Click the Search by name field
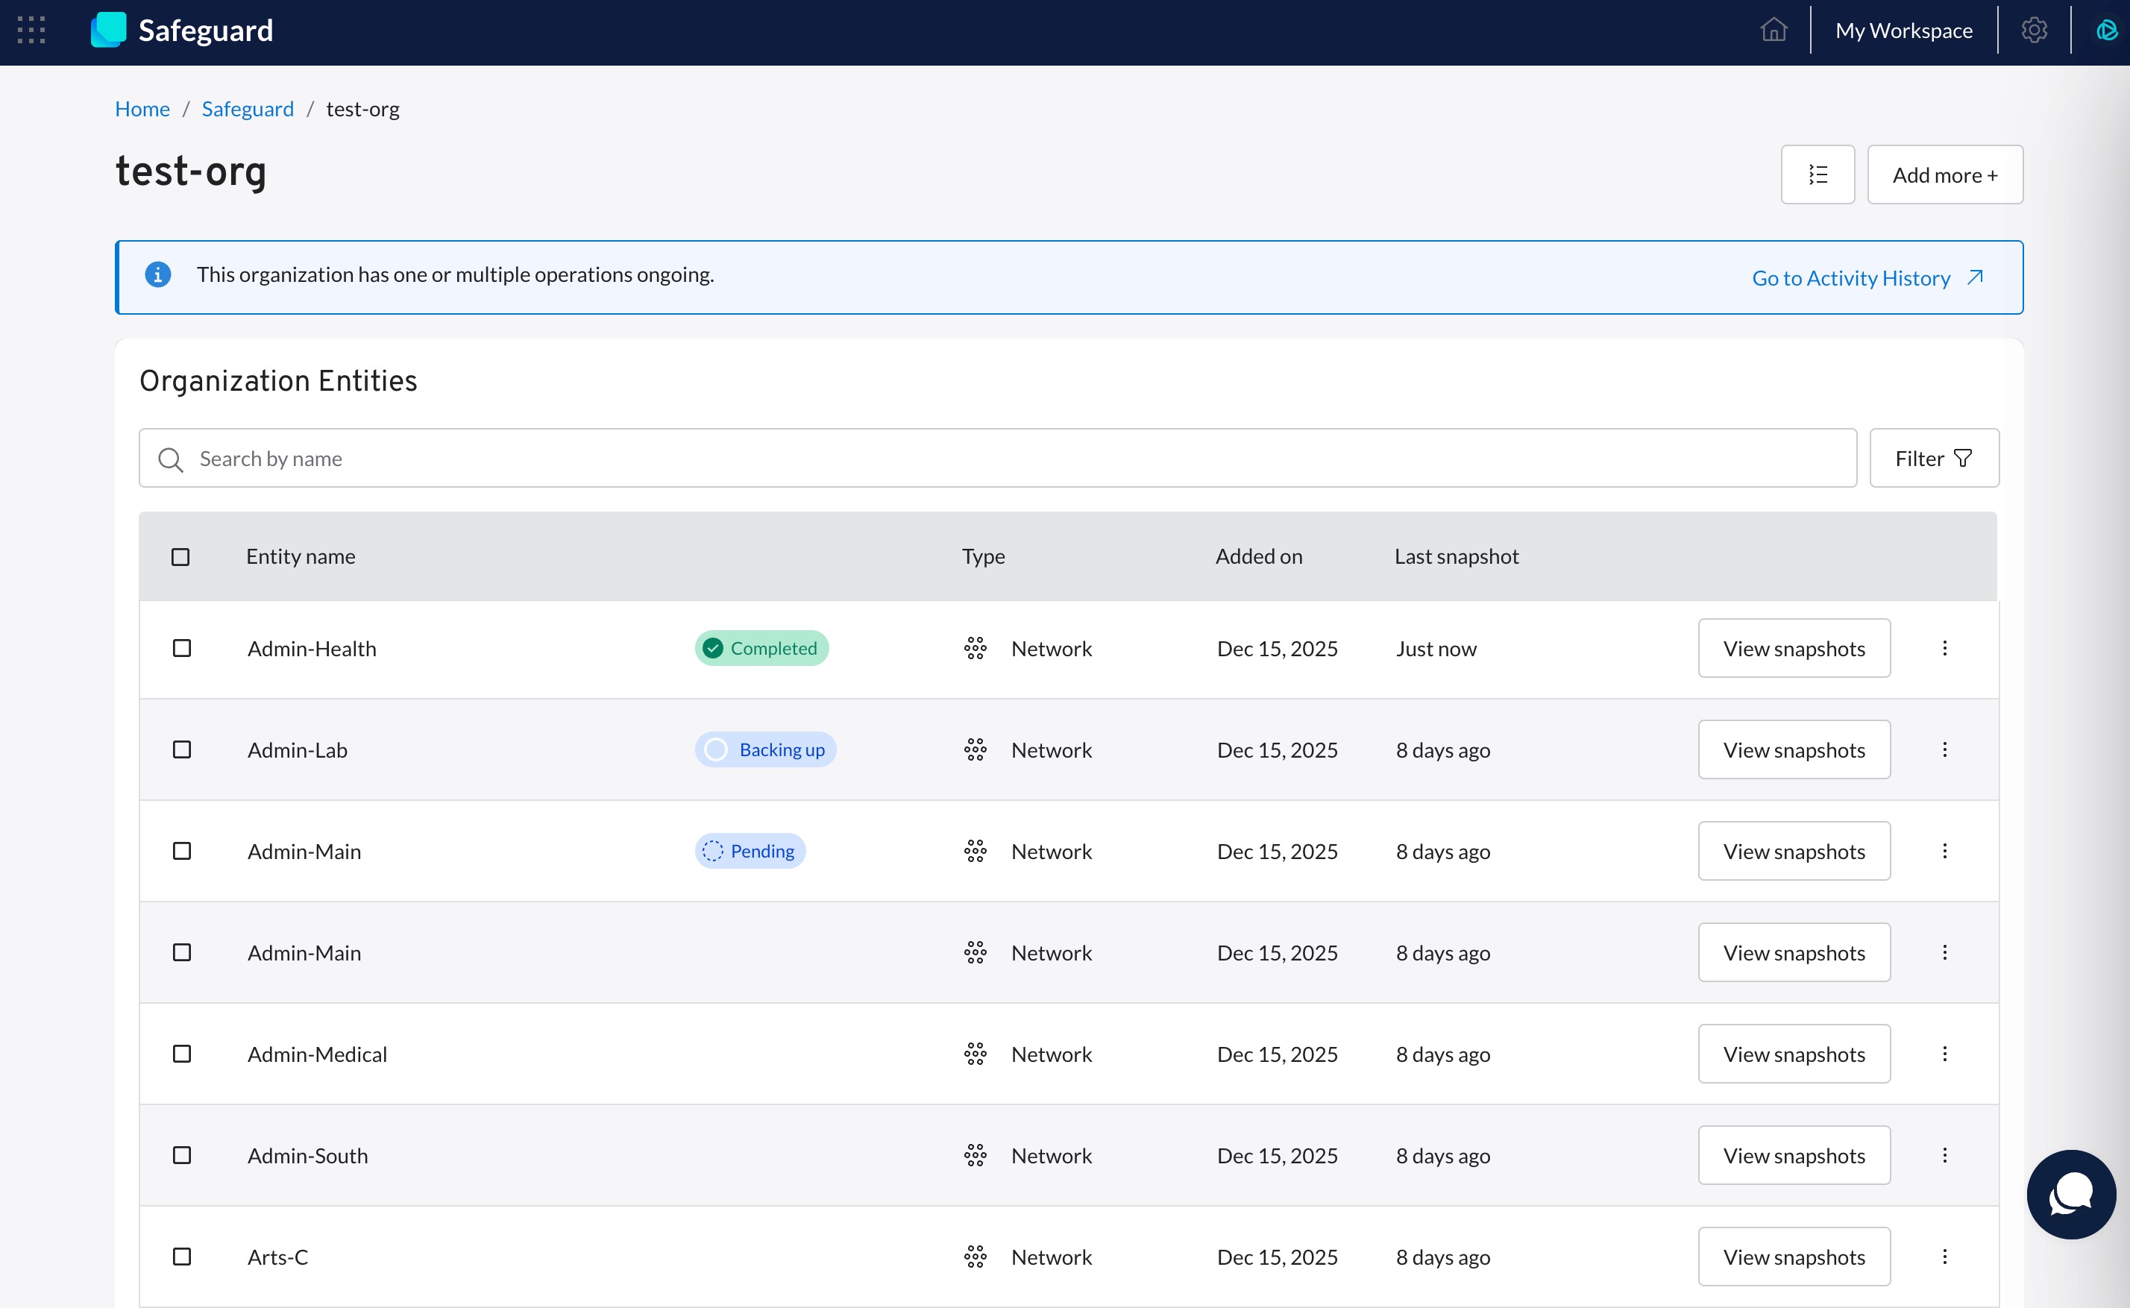The height and width of the screenshot is (1308, 2130). pos(996,459)
